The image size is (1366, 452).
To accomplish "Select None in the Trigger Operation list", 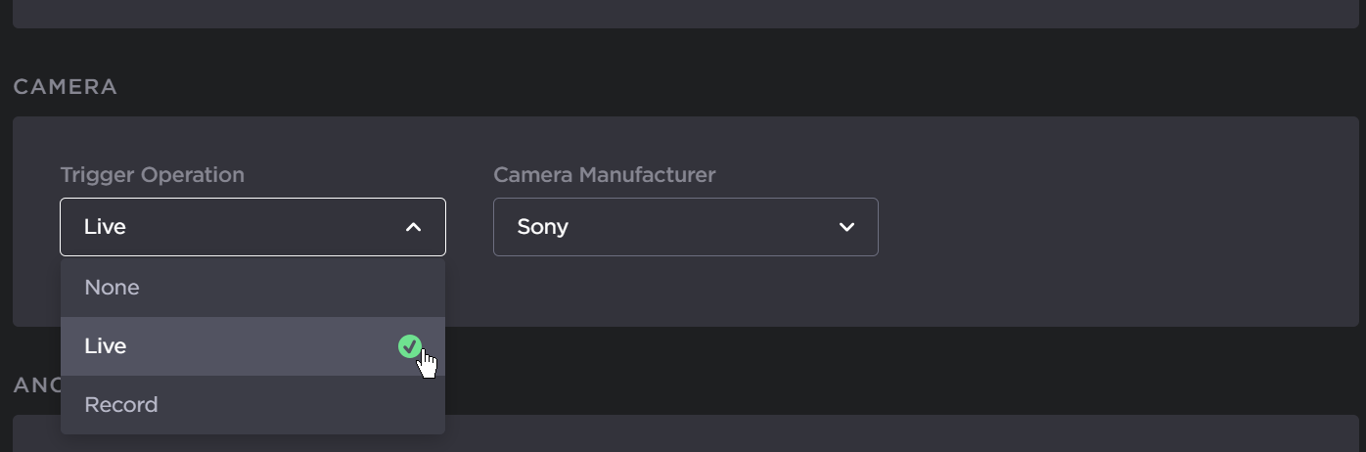I will 113,288.
